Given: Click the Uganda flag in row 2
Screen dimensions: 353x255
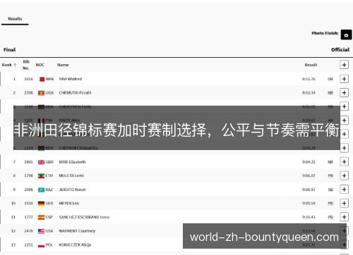Looking at the screenshot, I should pyautogui.click(x=41, y=93).
